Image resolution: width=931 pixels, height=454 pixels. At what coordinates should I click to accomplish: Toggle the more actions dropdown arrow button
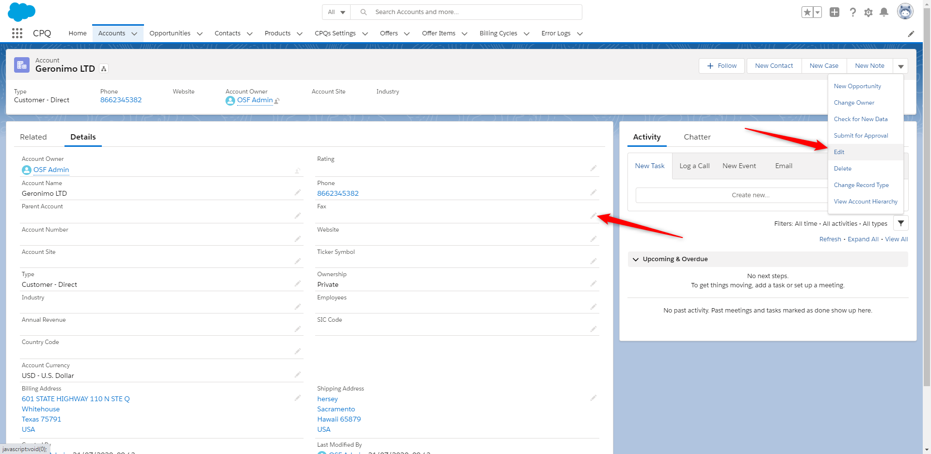pos(900,66)
